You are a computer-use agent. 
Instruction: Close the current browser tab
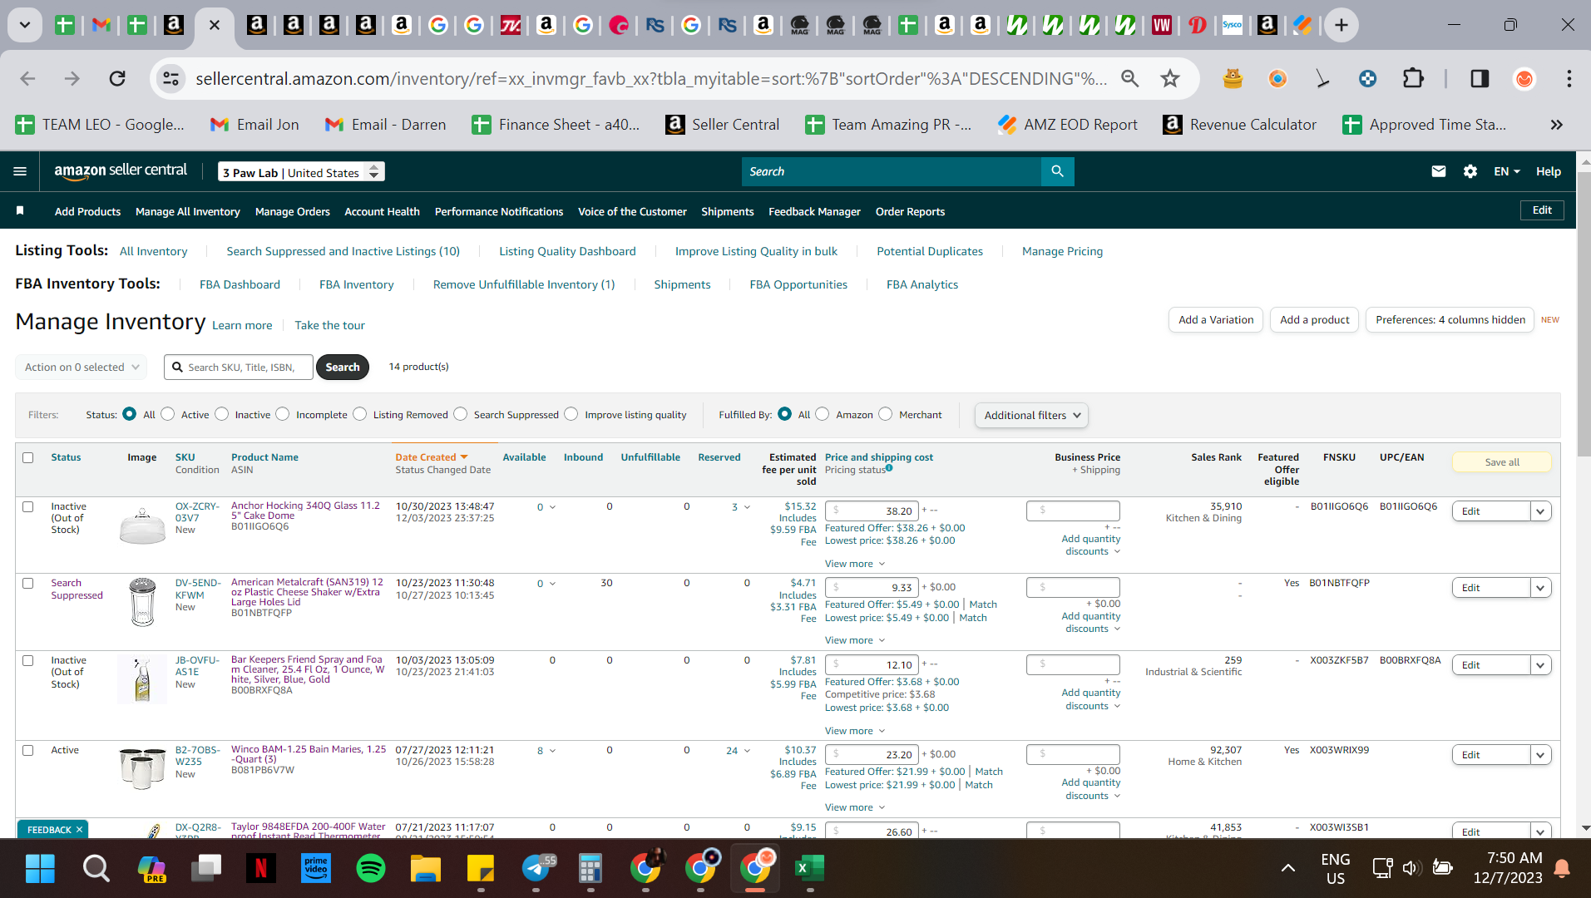[214, 25]
